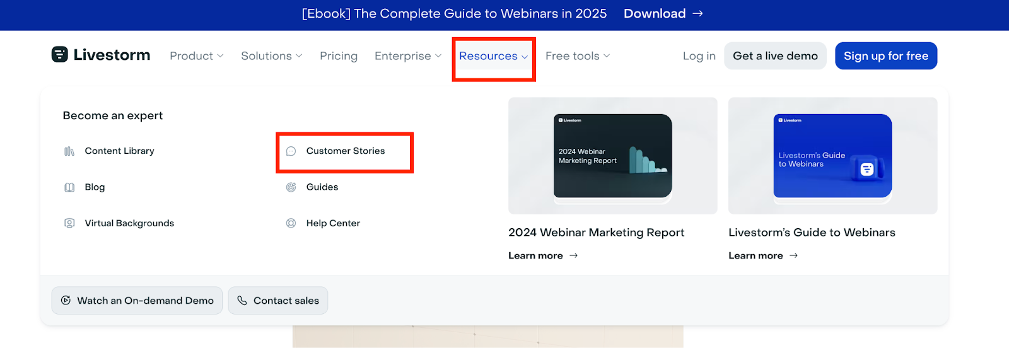The image size is (1009, 348).
Task: Click the play icon on the on-demand demo button
Action: click(x=66, y=301)
